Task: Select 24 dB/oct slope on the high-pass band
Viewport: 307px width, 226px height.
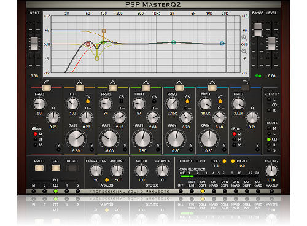Action: point(36,139)
